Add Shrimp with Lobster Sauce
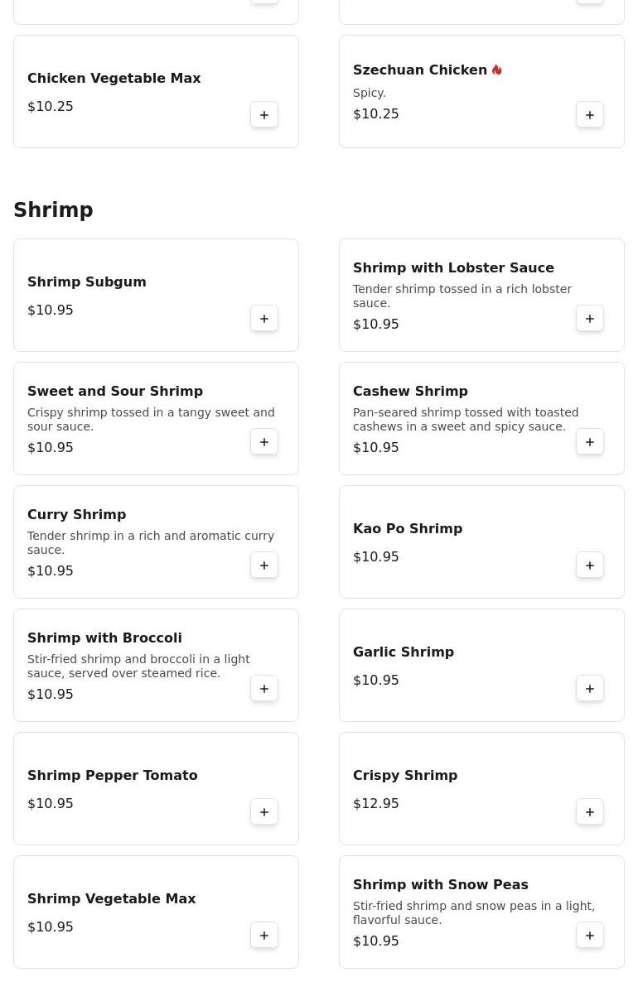Viewport: 638px width, 1001px height. (x=590, y=319)
